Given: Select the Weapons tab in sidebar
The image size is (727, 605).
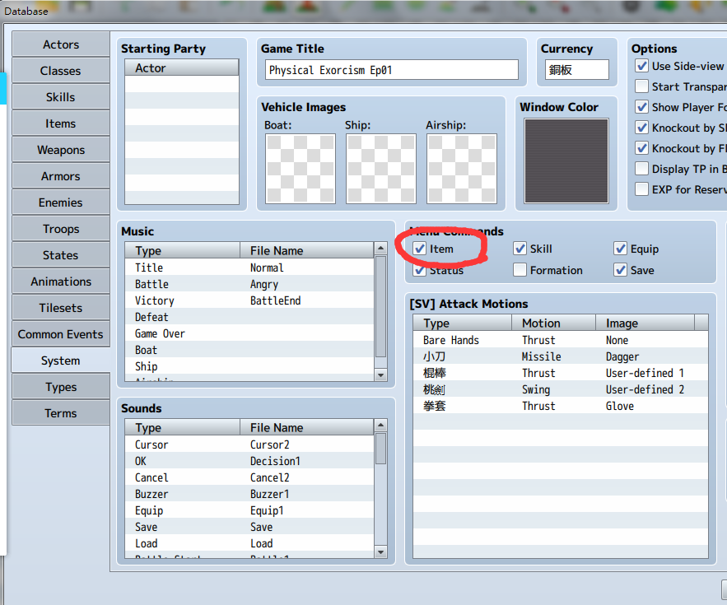Looking at the screenshot, I should (x=61, y=150).
